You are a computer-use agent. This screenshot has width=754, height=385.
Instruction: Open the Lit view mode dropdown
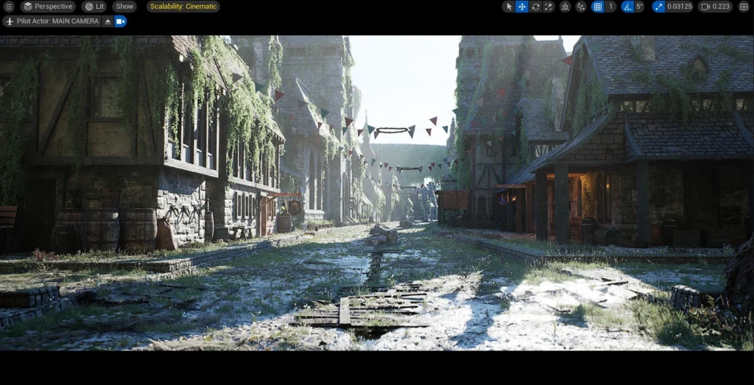(94, 7)
